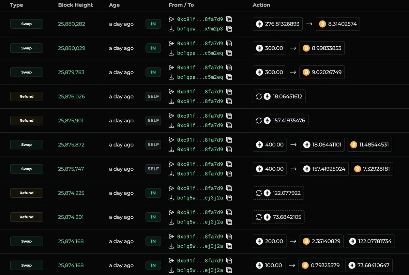This screenshot has width=409, height=275.
Task: Open block height 25,875,747
Action: pyautogui.click(x=71, y=169)
